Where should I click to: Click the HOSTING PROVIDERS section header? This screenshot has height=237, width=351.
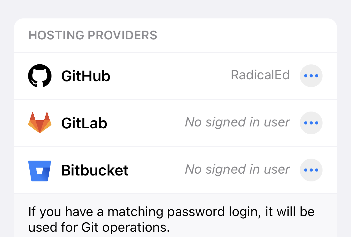93,35
